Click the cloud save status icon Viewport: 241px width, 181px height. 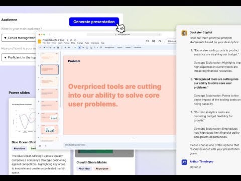click(x=75, y=40)
